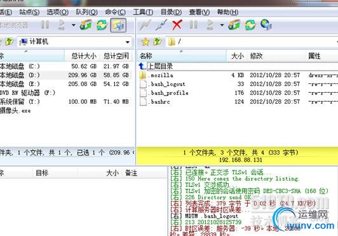Screen dimensions: 338x236
Task: Open the remote transfer play dropdown arrow
Action: pos(222,25)
